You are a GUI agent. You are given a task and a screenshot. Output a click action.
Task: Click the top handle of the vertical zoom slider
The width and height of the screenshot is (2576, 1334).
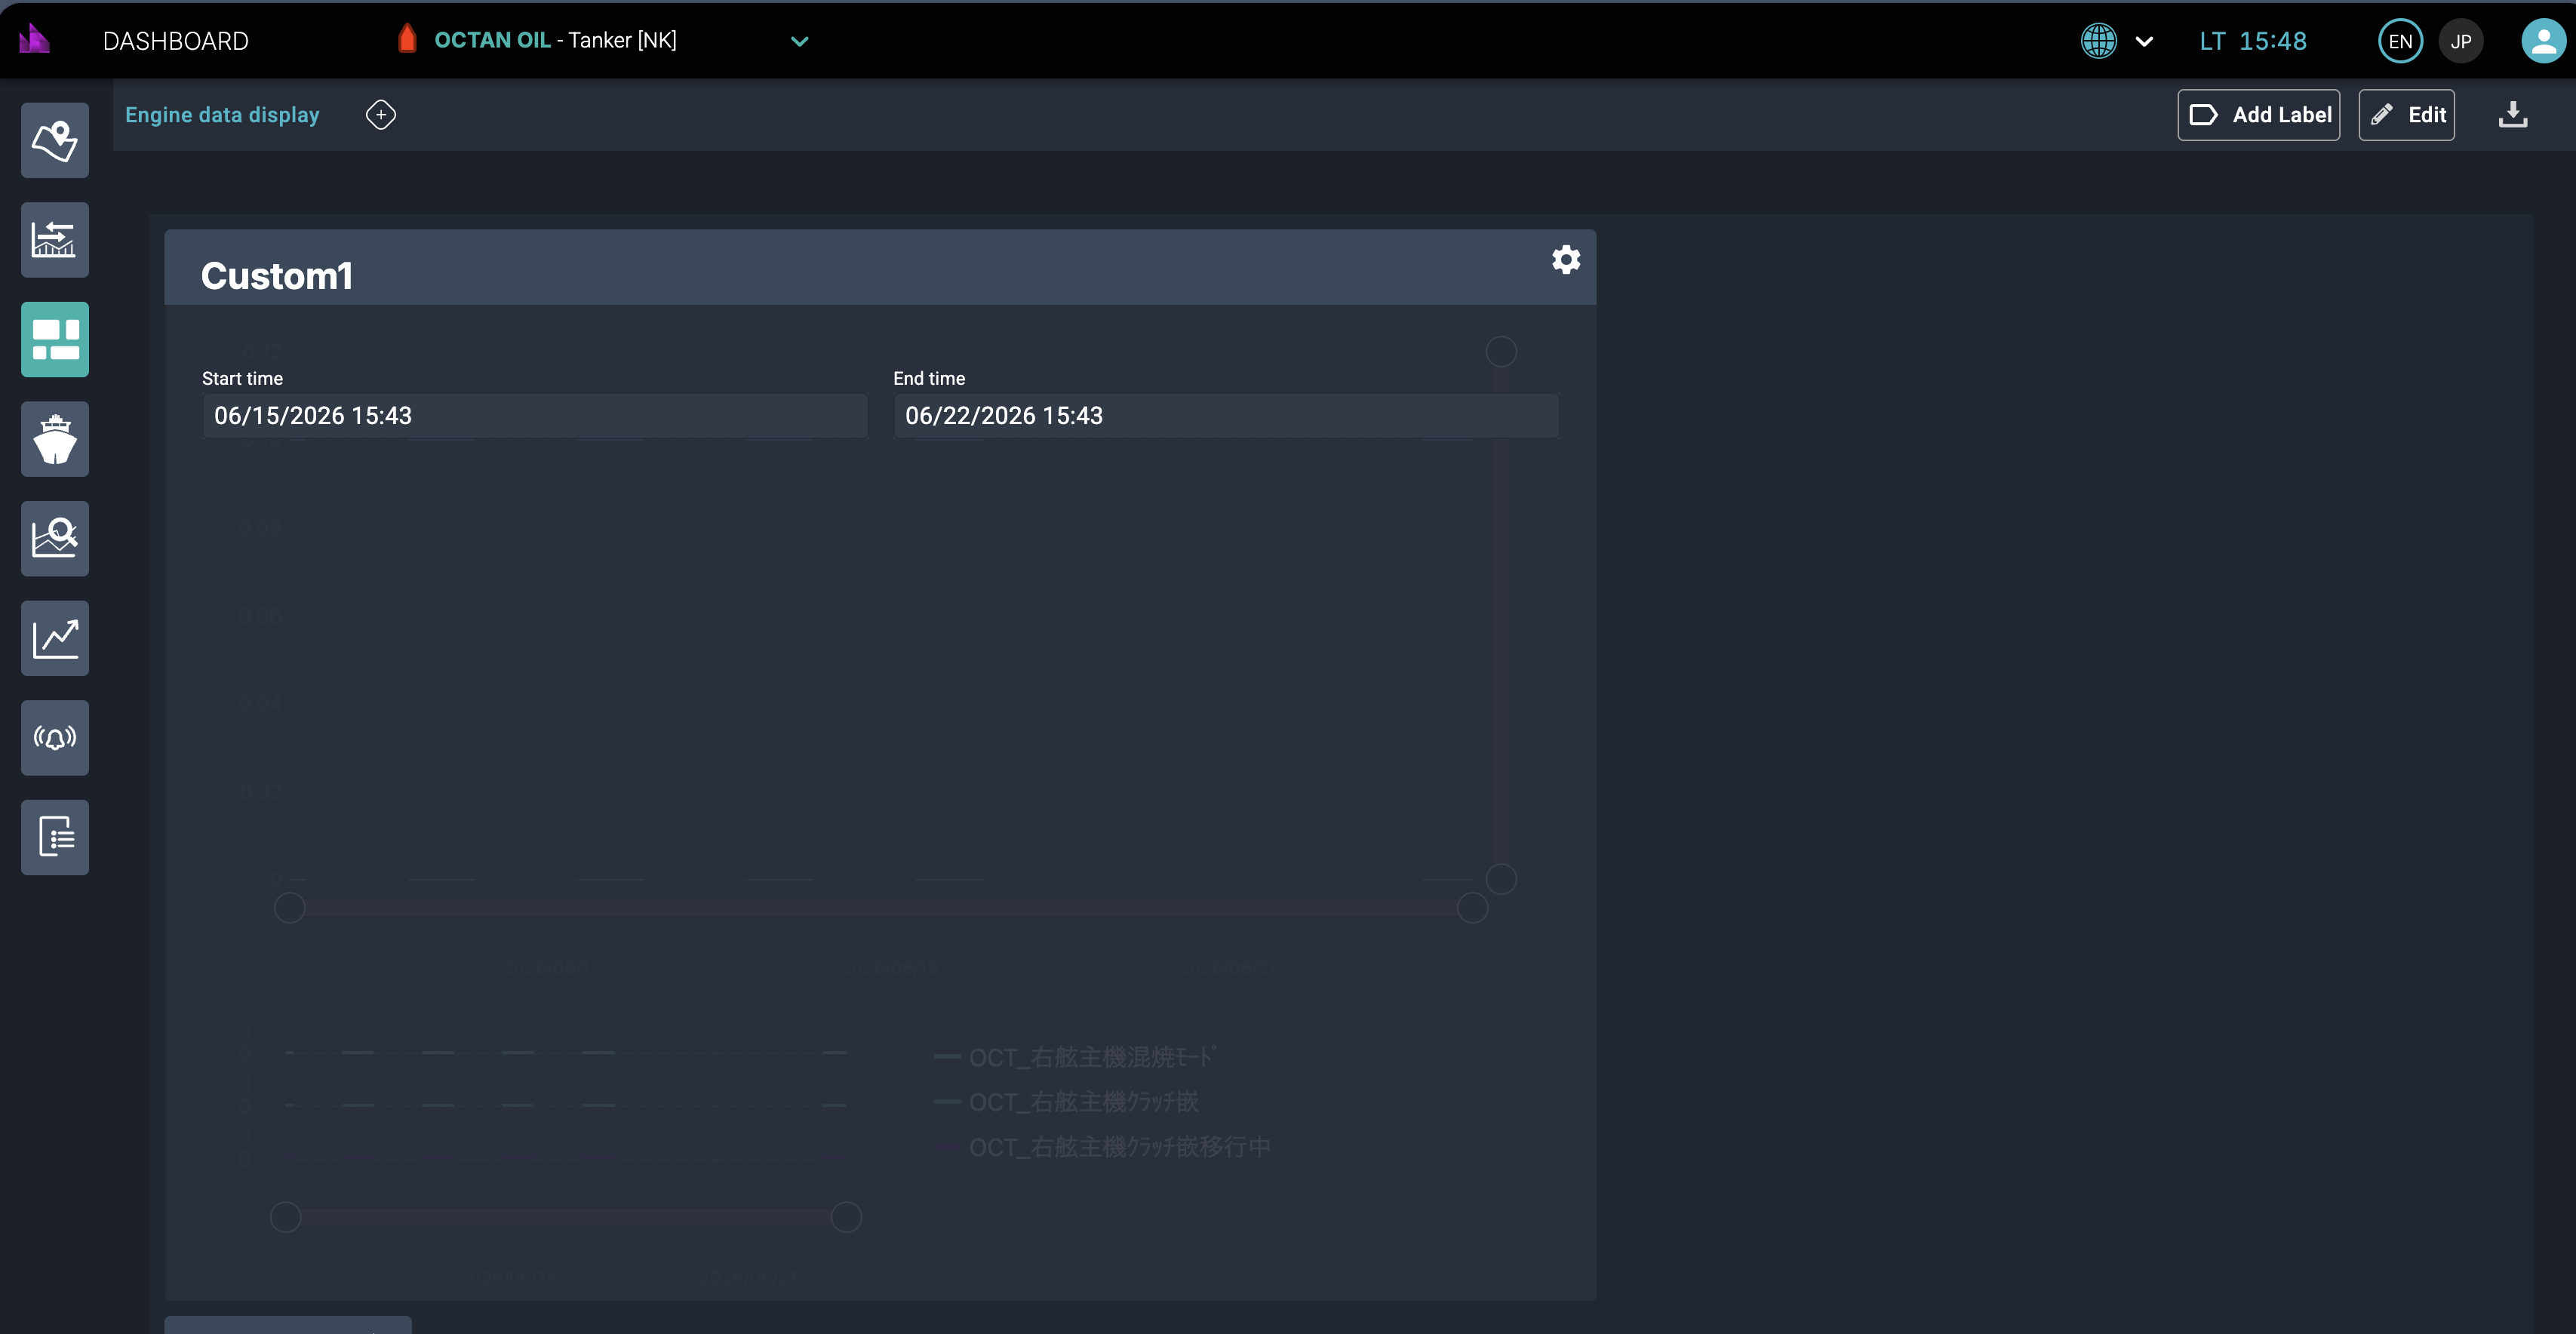[x=1501, y=351]
